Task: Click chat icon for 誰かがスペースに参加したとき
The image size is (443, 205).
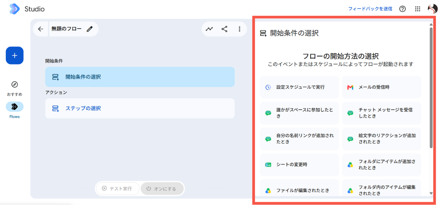Action: click(268, 113)
